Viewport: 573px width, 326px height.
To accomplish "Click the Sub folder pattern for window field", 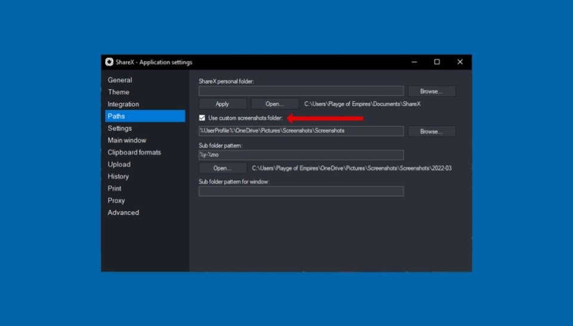I will click(301, 191).
